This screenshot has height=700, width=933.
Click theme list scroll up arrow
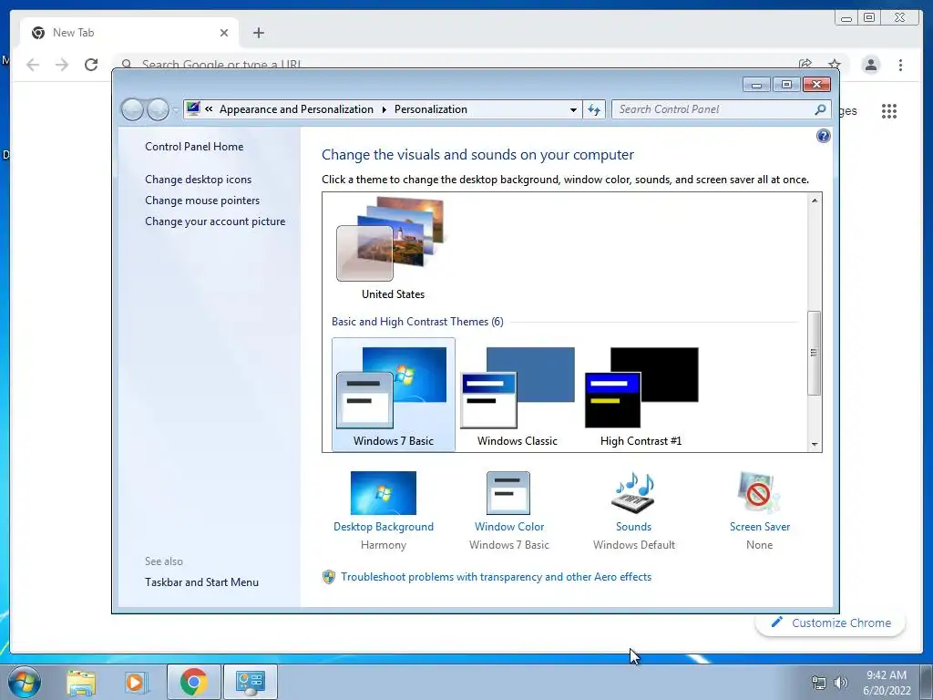[815, 201]
